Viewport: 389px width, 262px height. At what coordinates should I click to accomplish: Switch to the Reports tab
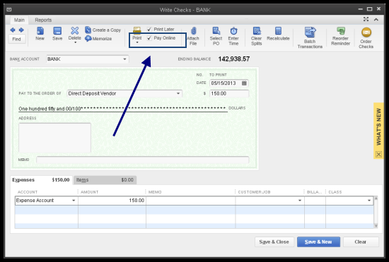coord(43,20)
